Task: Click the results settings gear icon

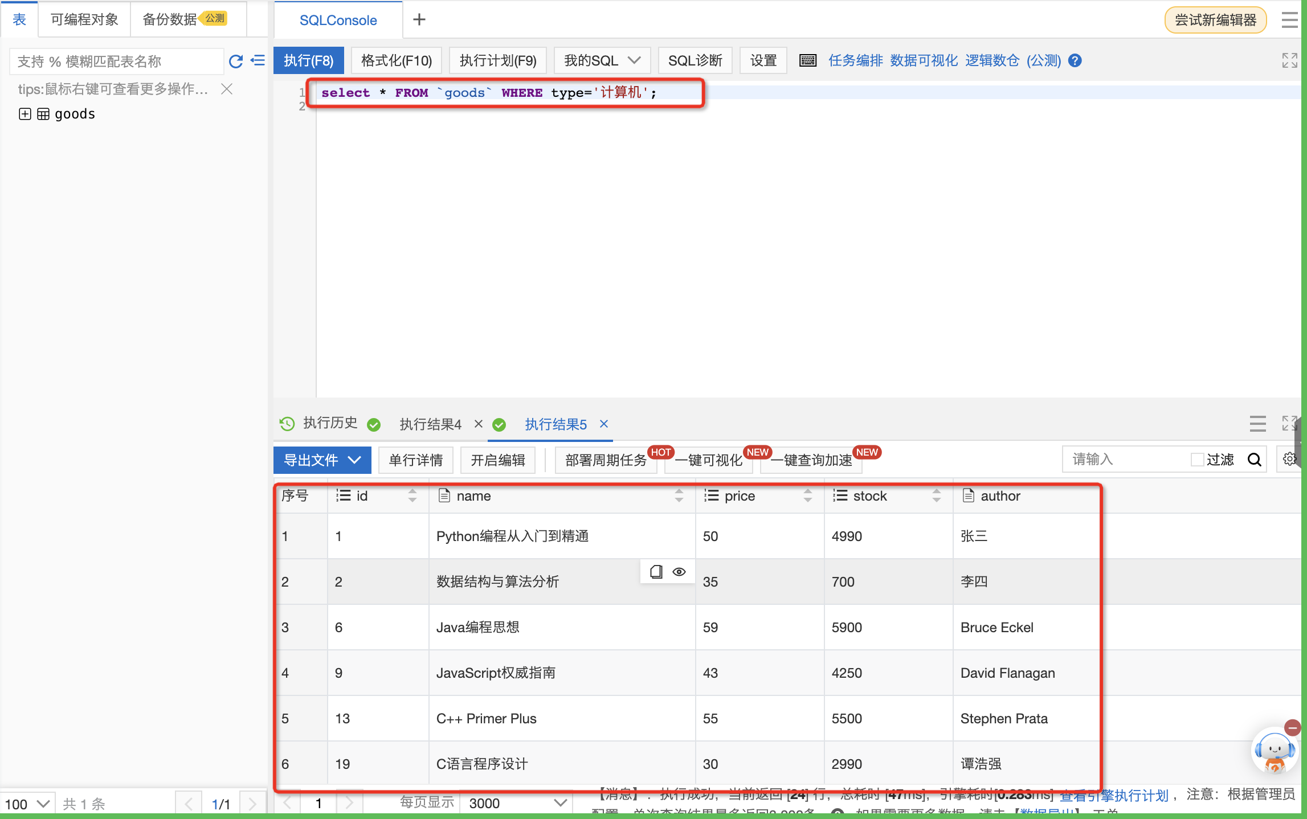Action: (x=1289, y=459)
